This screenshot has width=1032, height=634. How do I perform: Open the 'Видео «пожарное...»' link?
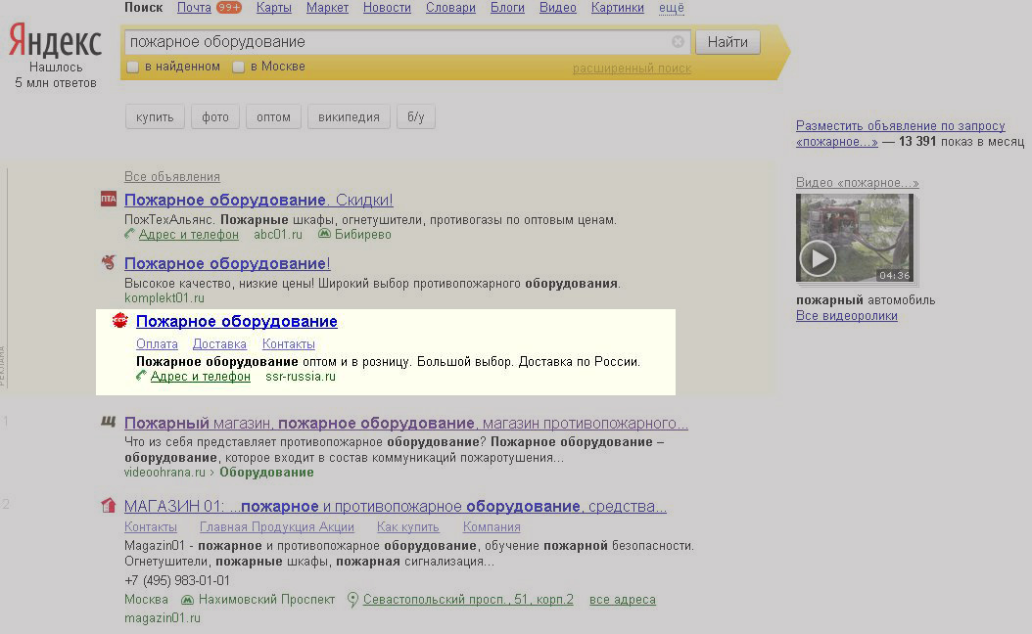click(x=858, y=183)
